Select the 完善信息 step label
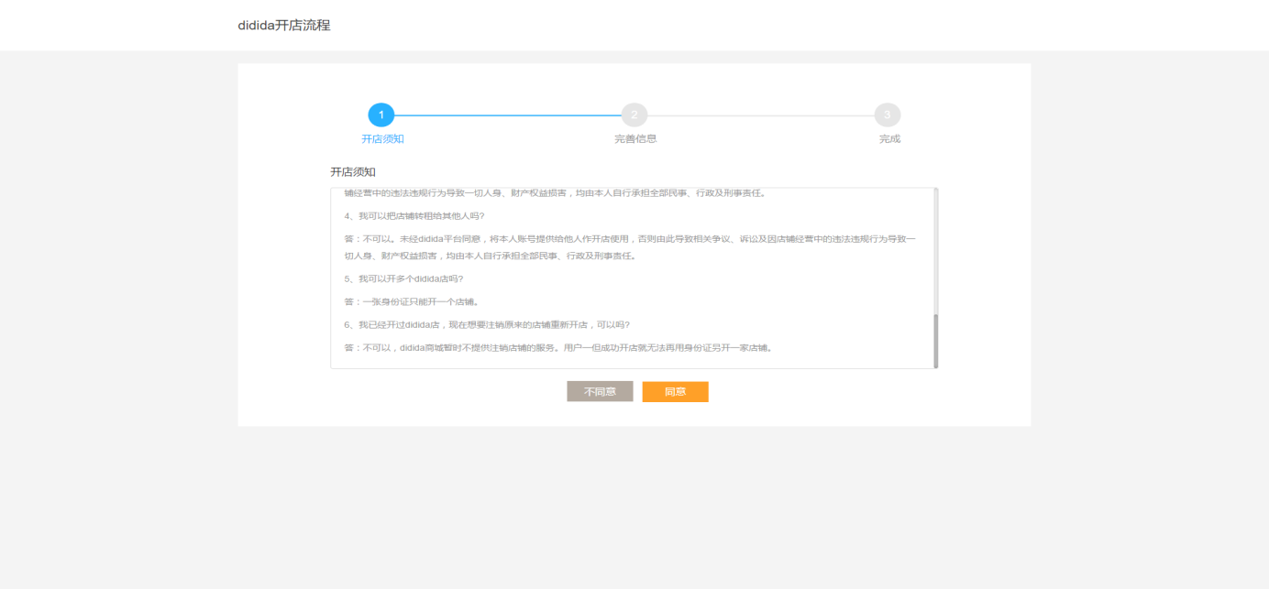The image size is (1269, 589). [x=634, y=138]
